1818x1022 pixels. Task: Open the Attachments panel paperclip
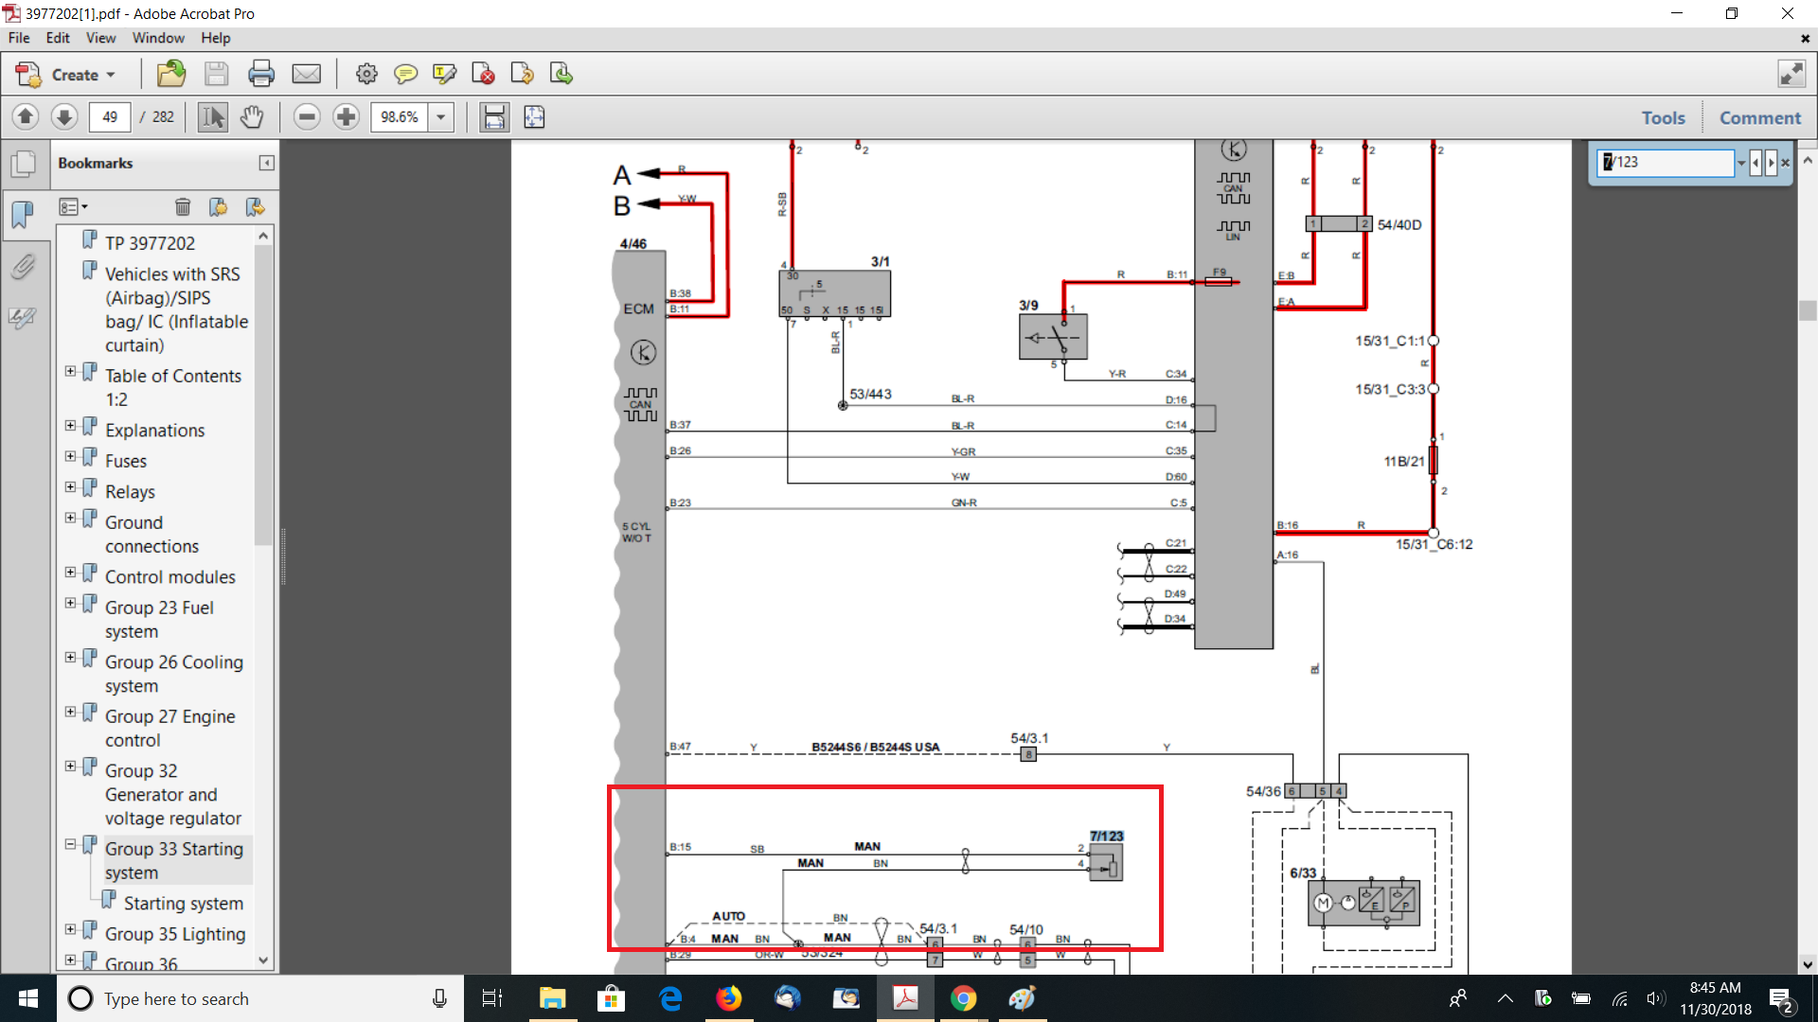coord(23,267)
